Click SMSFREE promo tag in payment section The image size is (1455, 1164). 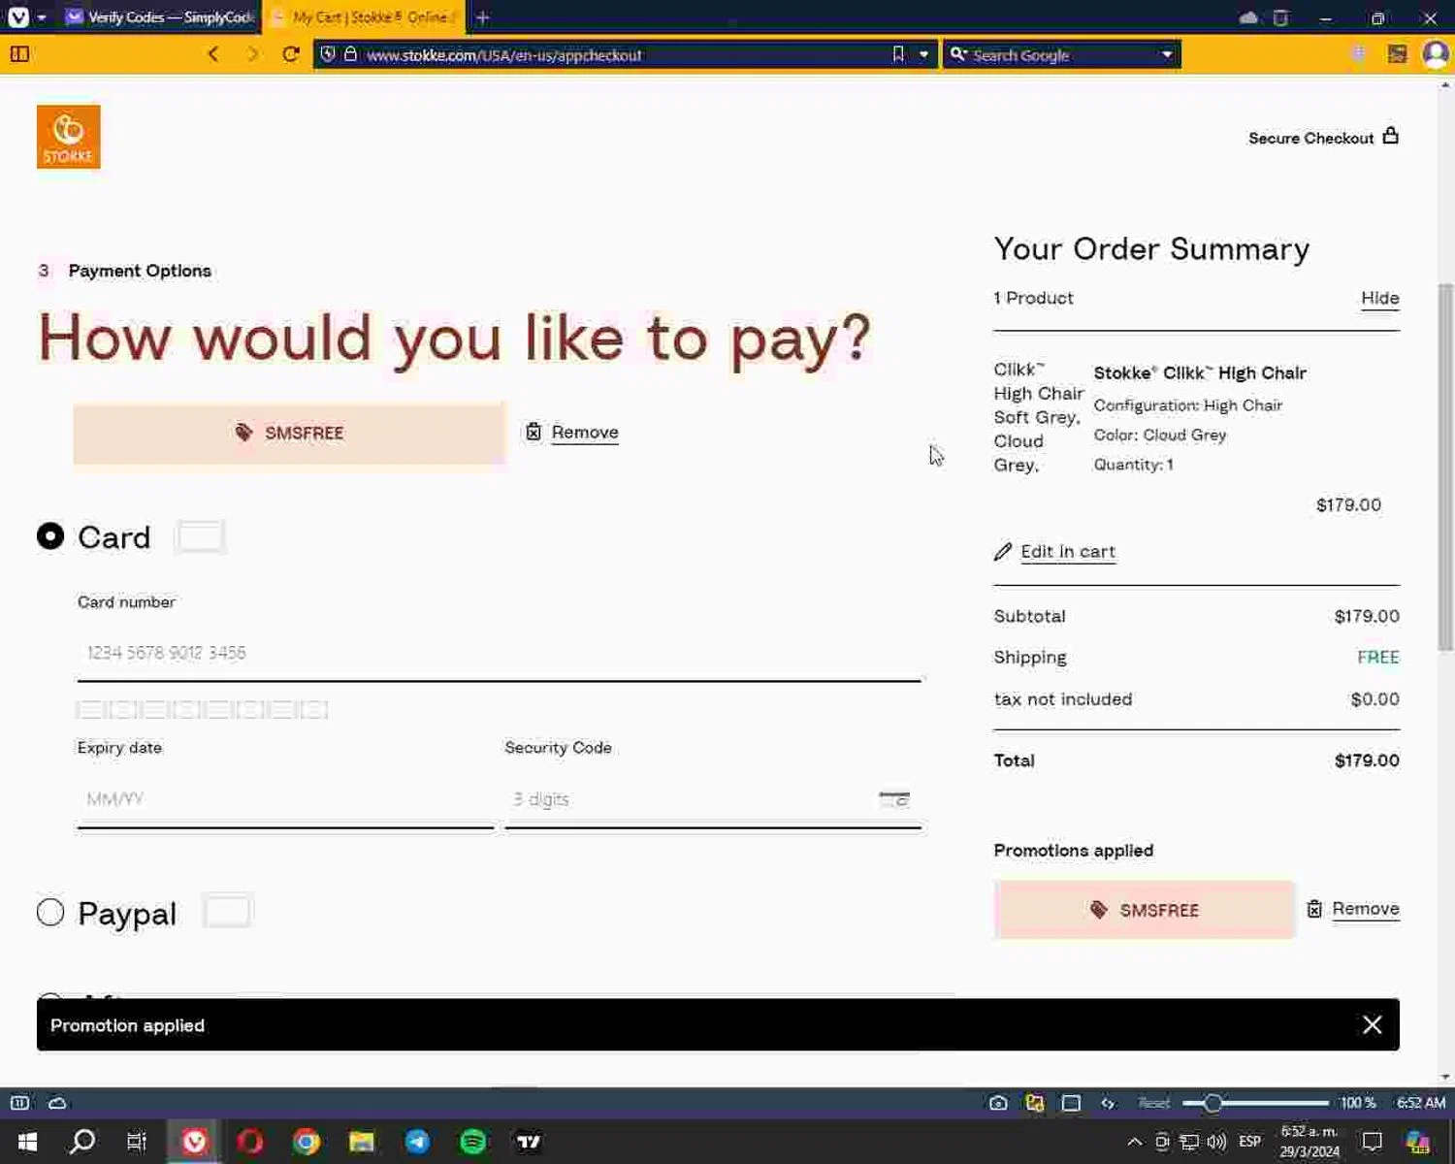point(289,433)
